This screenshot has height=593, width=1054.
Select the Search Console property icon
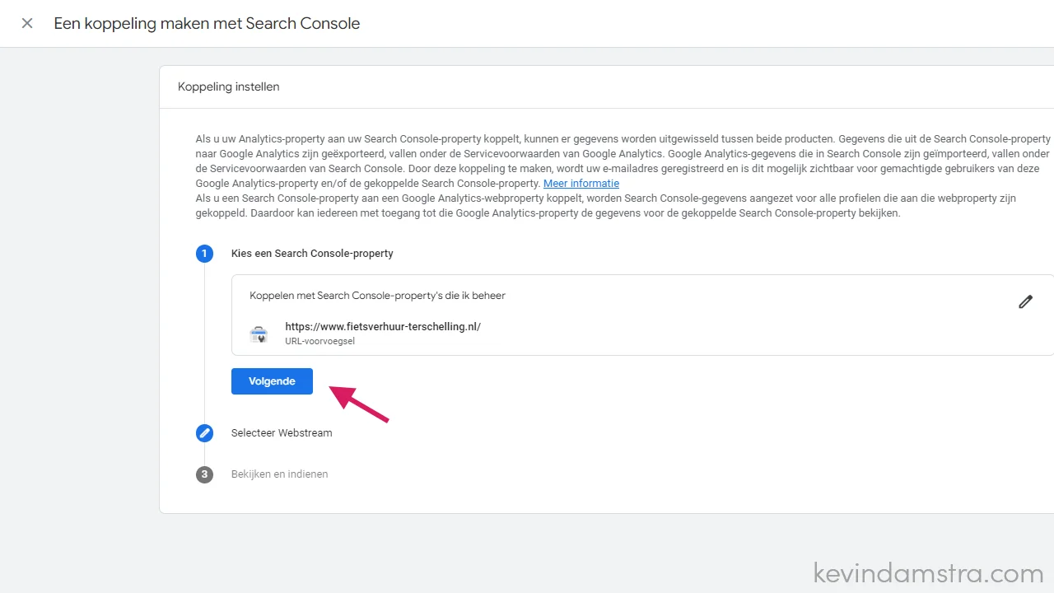pos(259,334)
